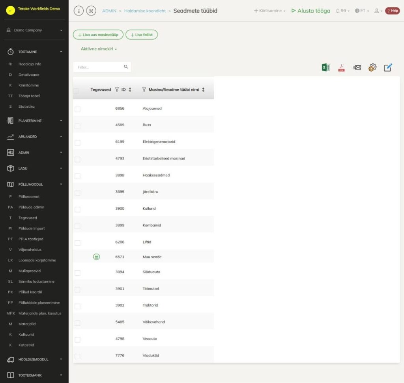Open the ET language dropdown
Screen dimensions: 404x383
(362, 11)
